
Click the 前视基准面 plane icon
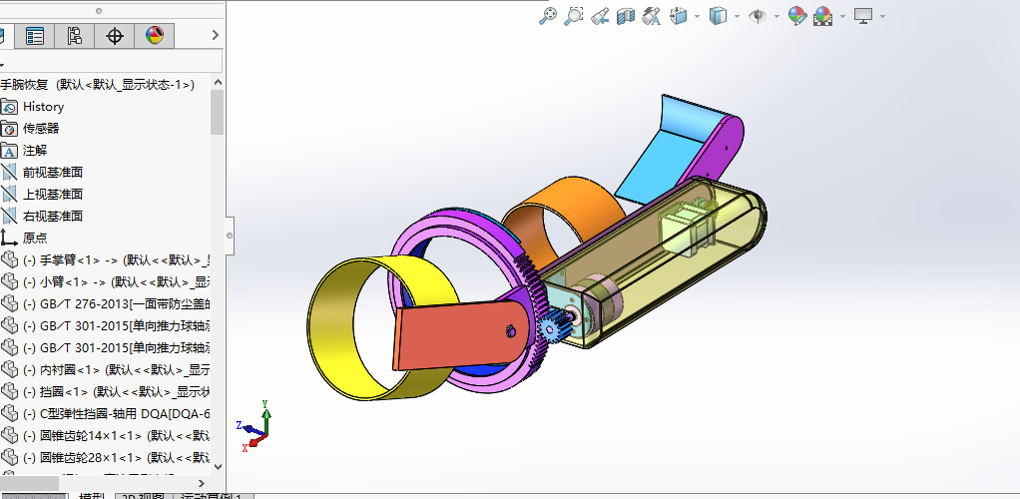click(9, 173)
